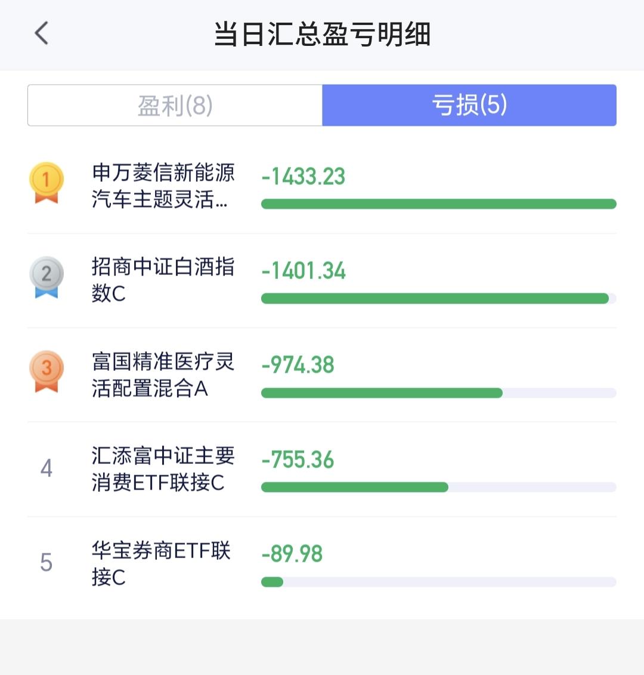Open 汇添富中证主要消费ETF联接C fund
644x675 pixels.
coord(163,469)
